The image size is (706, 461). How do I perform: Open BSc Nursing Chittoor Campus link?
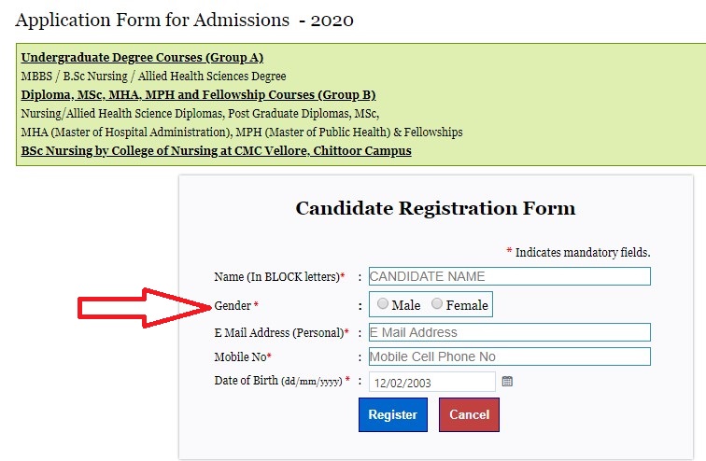pyautogui.click(x=216, y=150)
